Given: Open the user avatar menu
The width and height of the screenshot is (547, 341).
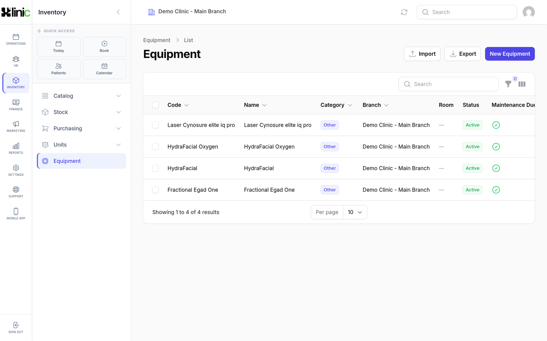Looking at the screenshot, I should click(529, 12).
